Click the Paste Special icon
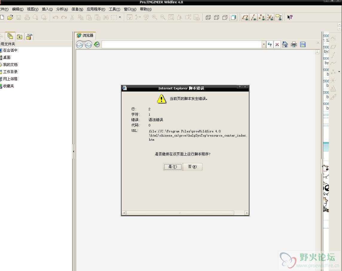The image size is (342, 271). coord(97,17)
